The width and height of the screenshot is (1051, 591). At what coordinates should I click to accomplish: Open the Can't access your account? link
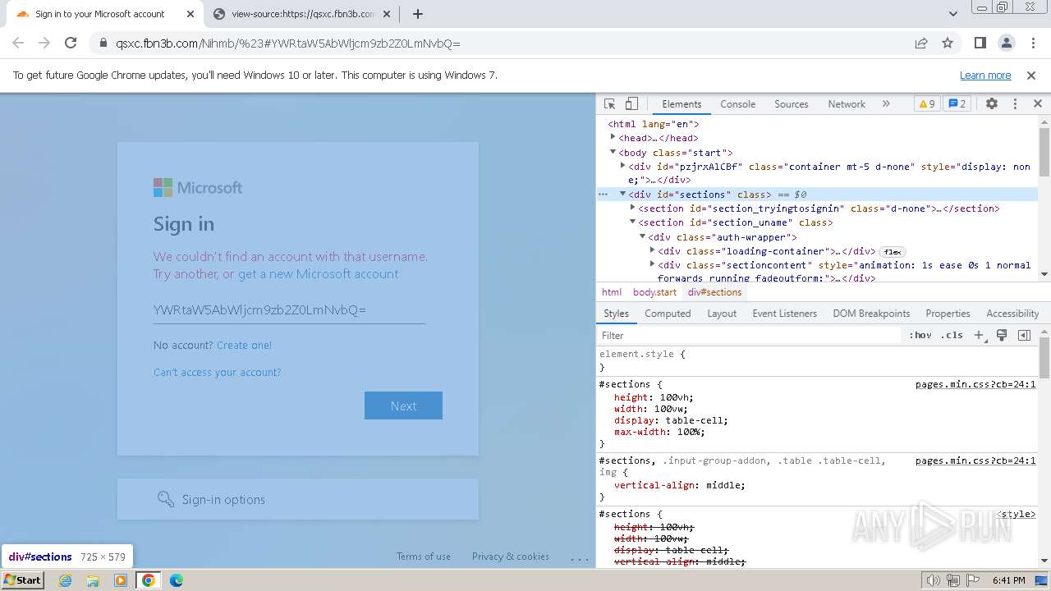[x=217, y=373]
